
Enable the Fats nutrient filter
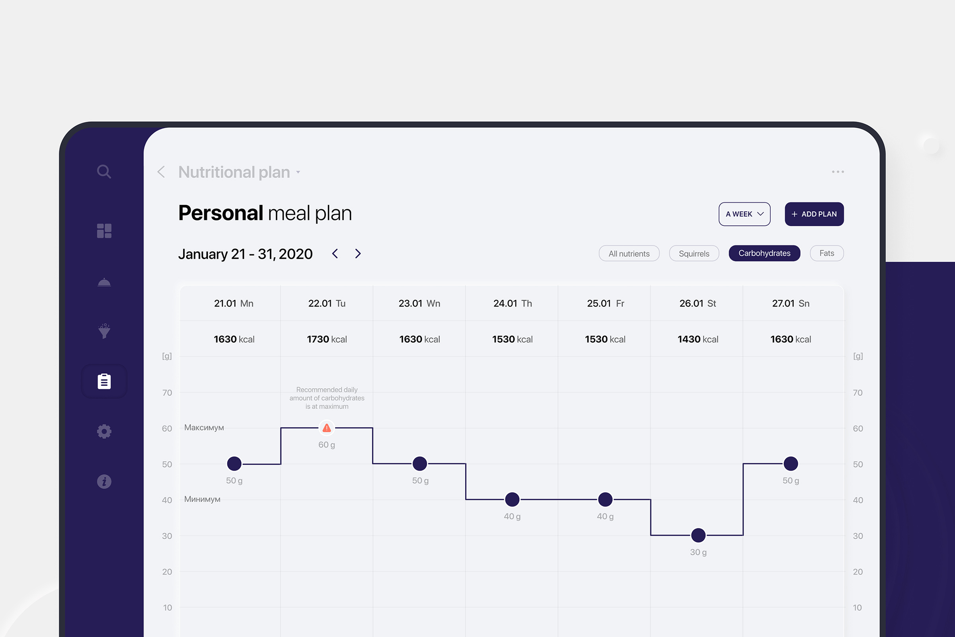click(826, 254)
